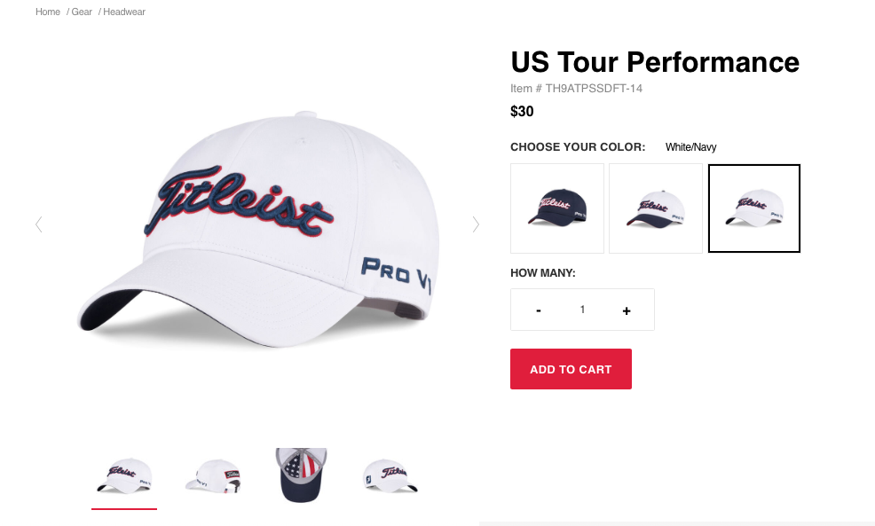Click the item number TH9ATPSSDFT-14 text
Viewport: 875px width, 526px height.
576,89
